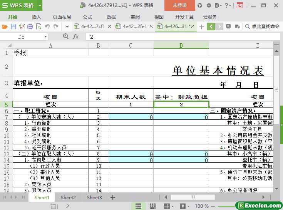Jump to last sheet navigation arrow

pyautogui.click(x=23, y=197)
